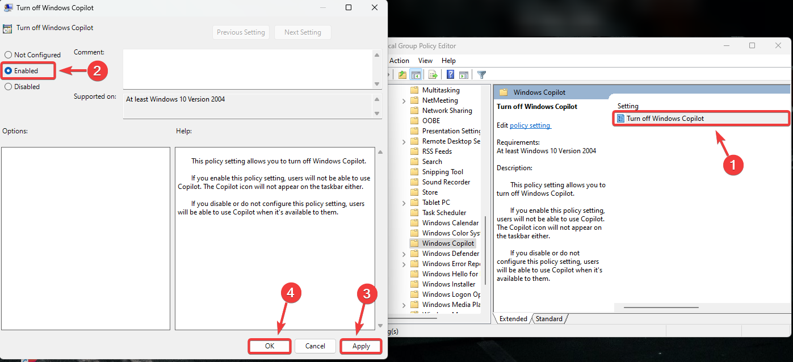
Task: Open the View menu in Group Policy Editor
Action: click(425, 61)
